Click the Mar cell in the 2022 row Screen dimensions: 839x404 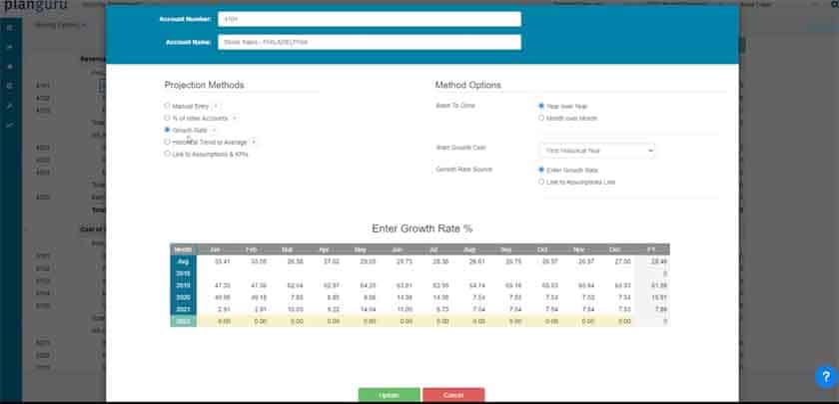(x=289, y=321)
